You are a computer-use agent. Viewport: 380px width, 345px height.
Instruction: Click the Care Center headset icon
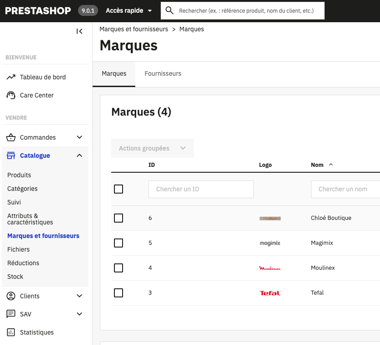coord(11,96)
